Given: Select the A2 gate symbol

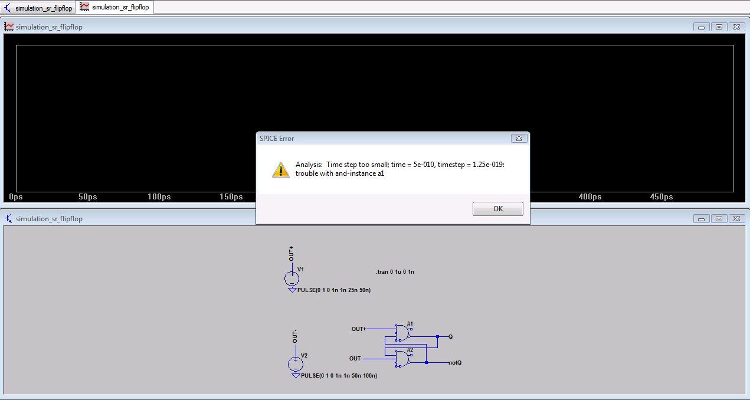Looking at the screenshot, I should [x=403, y=358].
